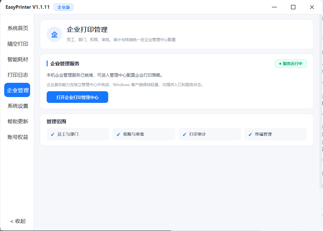323x231 pixels.
Task: Maximize the EasyPrinter window
Action: (x=293, y=7)
